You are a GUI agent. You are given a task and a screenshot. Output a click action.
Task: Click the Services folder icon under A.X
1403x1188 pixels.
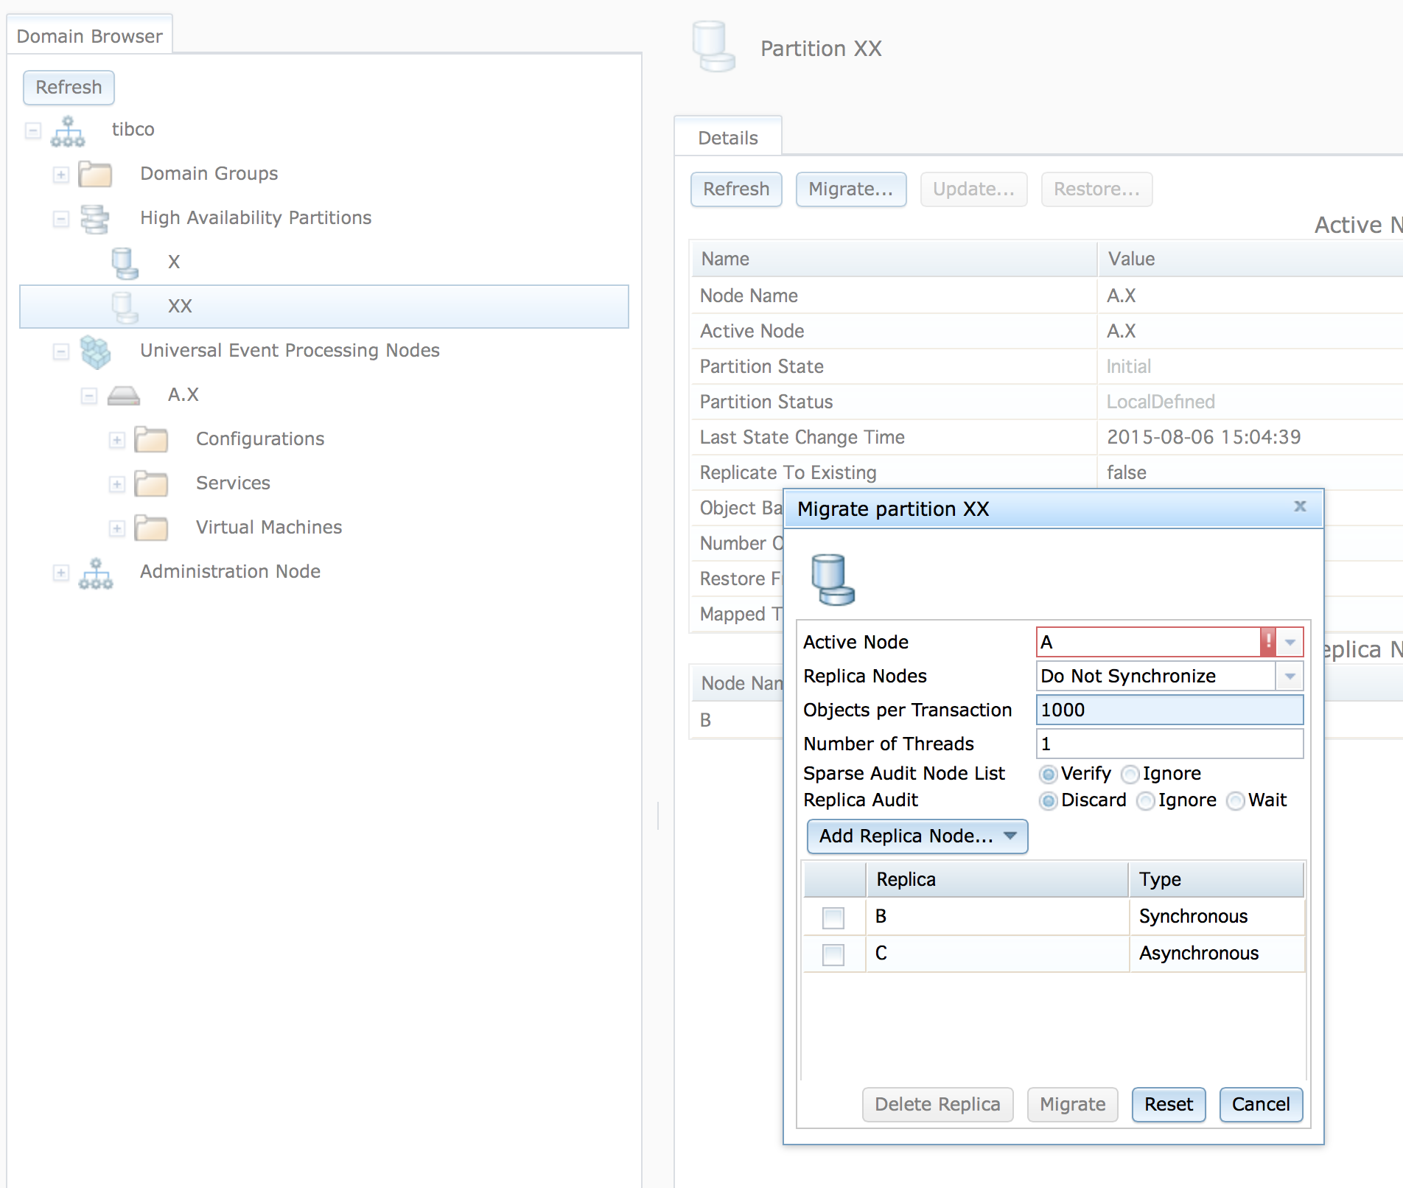click(150, 484)
